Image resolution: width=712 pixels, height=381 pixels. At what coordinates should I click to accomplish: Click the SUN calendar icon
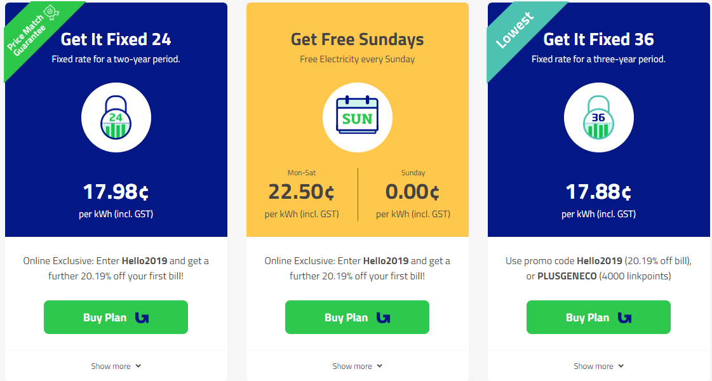[x=357, y=118]
